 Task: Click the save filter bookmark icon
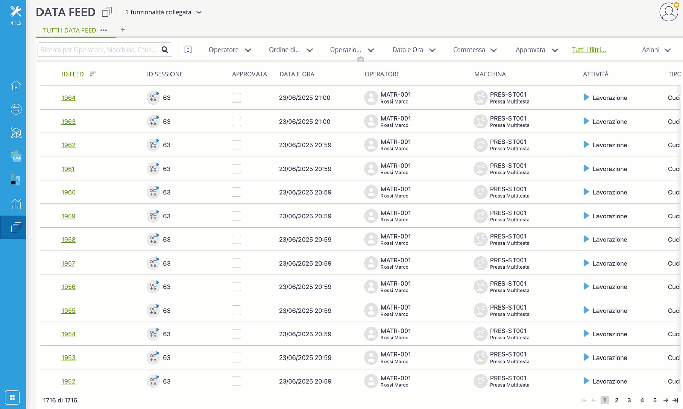(x=188, y=49)
